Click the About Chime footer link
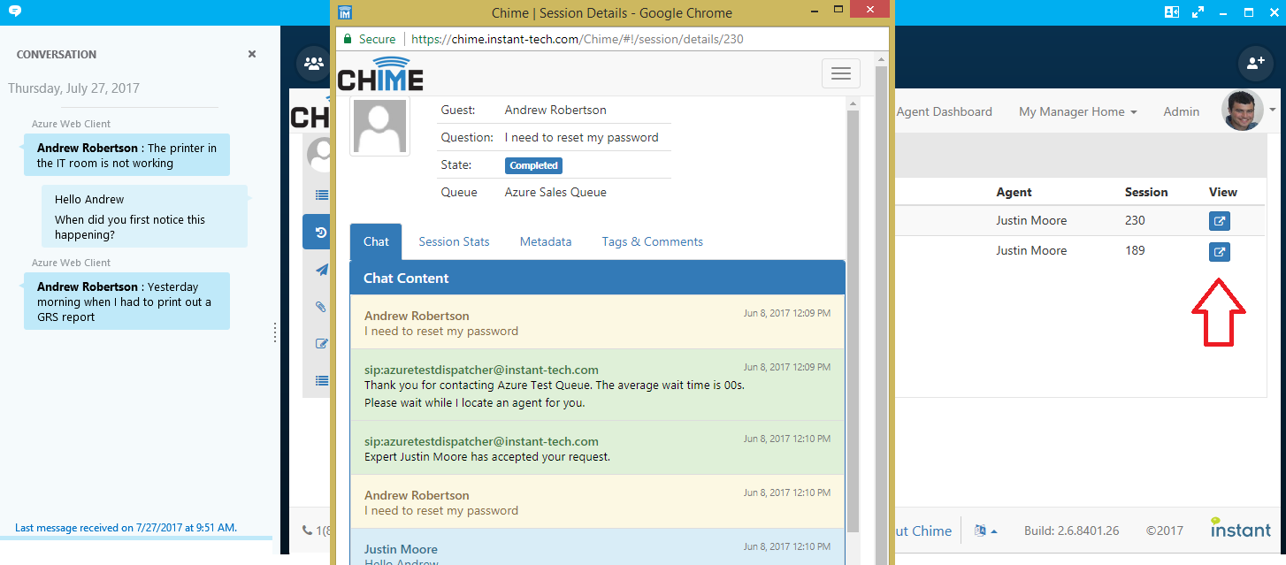 [923, 531]
